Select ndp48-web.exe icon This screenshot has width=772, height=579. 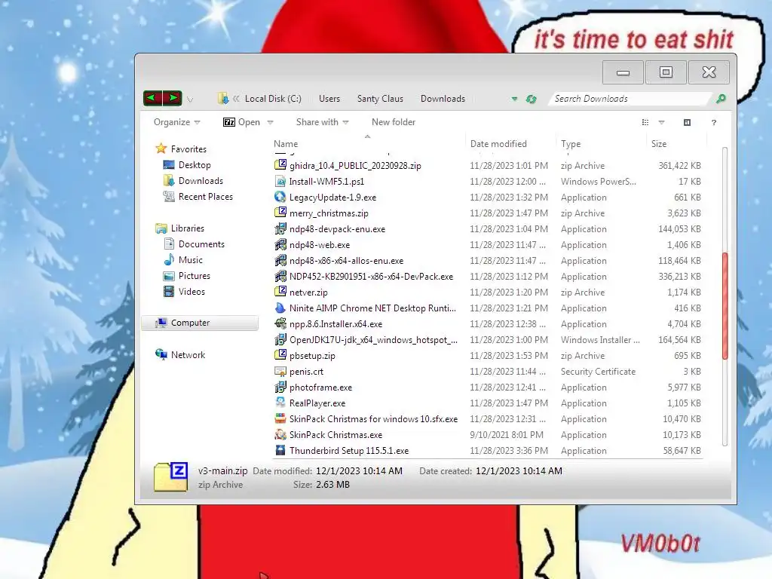tap(280, 244)
